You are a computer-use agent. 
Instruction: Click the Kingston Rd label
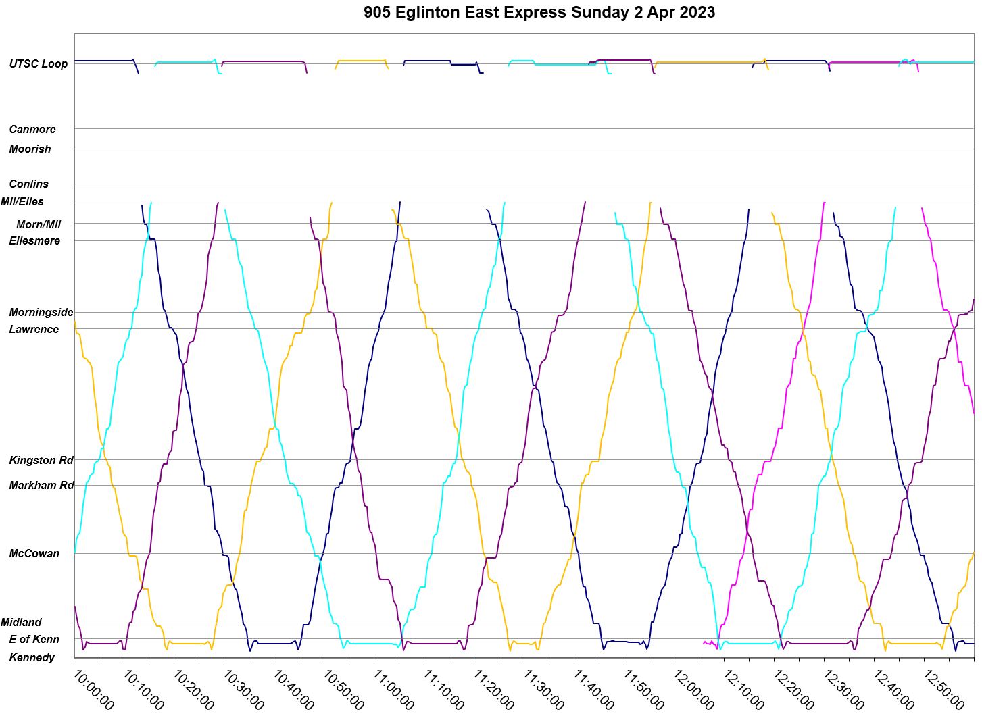coord(41,461)
